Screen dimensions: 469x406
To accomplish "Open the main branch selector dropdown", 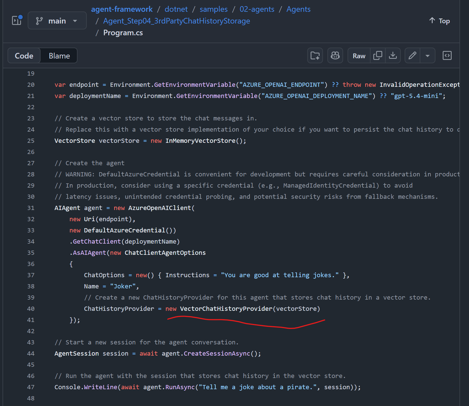I will [x=57, y=20].
